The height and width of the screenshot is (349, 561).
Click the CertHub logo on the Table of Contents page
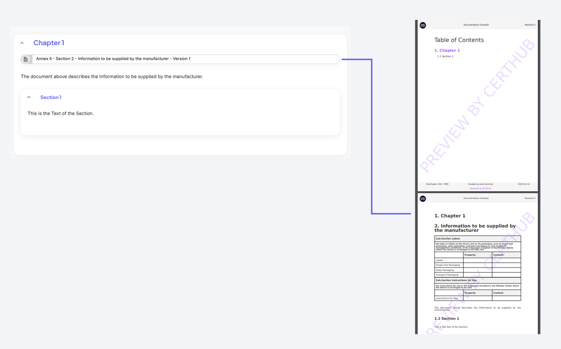click(423, 25)
